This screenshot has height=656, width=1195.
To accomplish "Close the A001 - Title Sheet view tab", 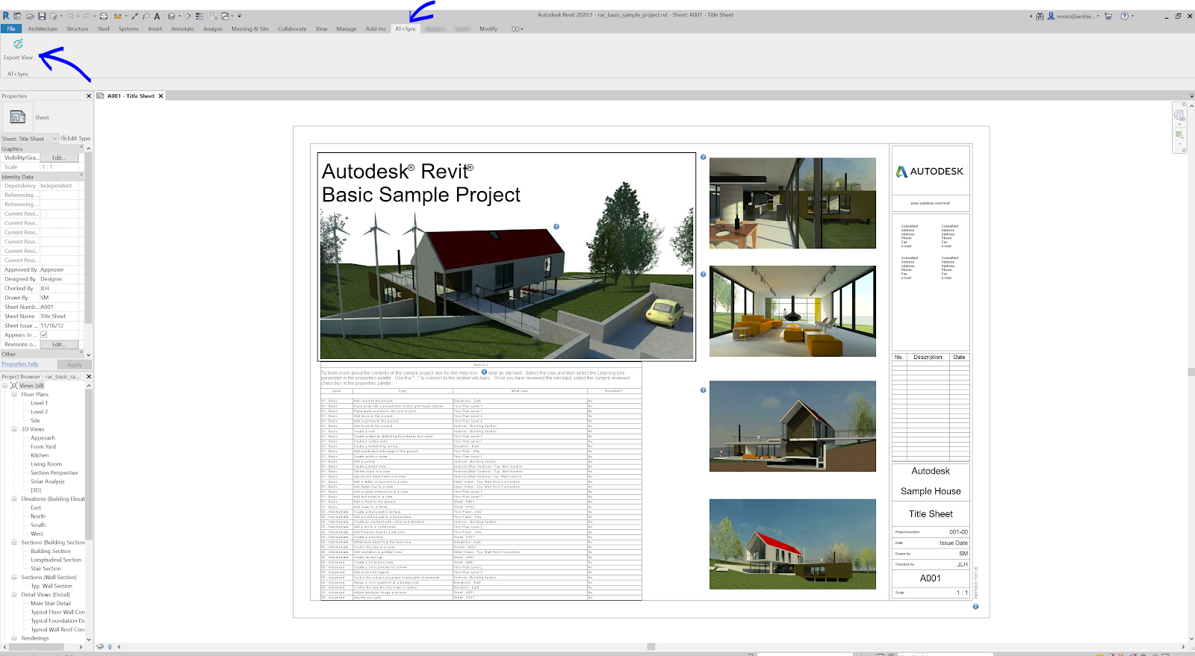I will tap(161, 96).
